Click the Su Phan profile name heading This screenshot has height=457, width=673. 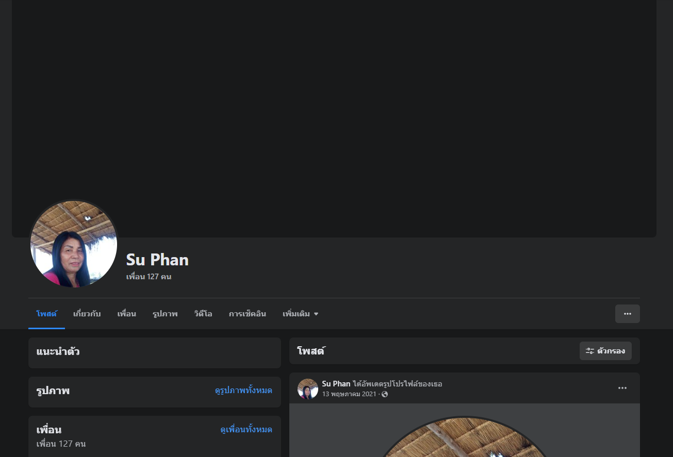click(157, 259)
